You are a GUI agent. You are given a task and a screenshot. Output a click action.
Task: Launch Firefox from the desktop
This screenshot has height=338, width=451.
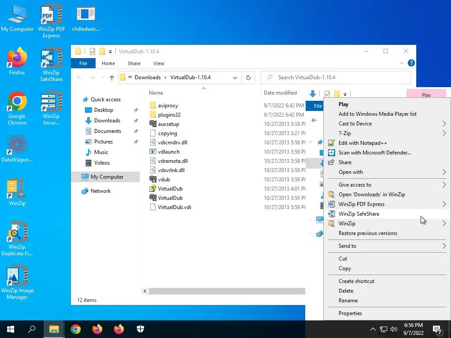point(17,62)
